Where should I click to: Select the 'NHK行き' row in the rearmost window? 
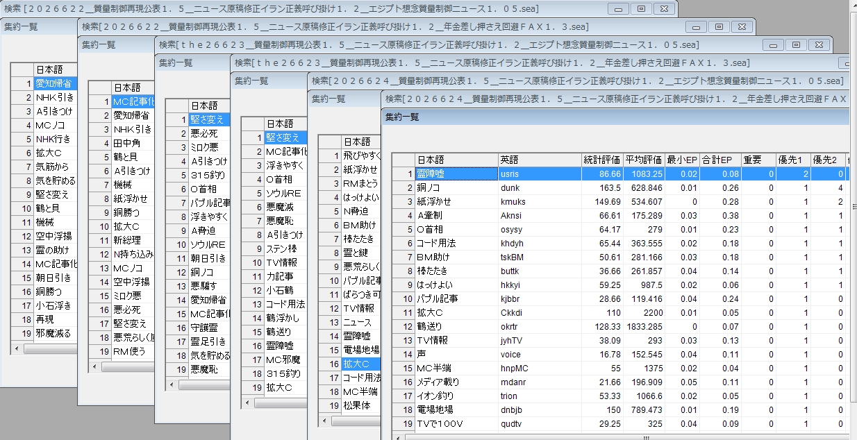coord(56,139)
